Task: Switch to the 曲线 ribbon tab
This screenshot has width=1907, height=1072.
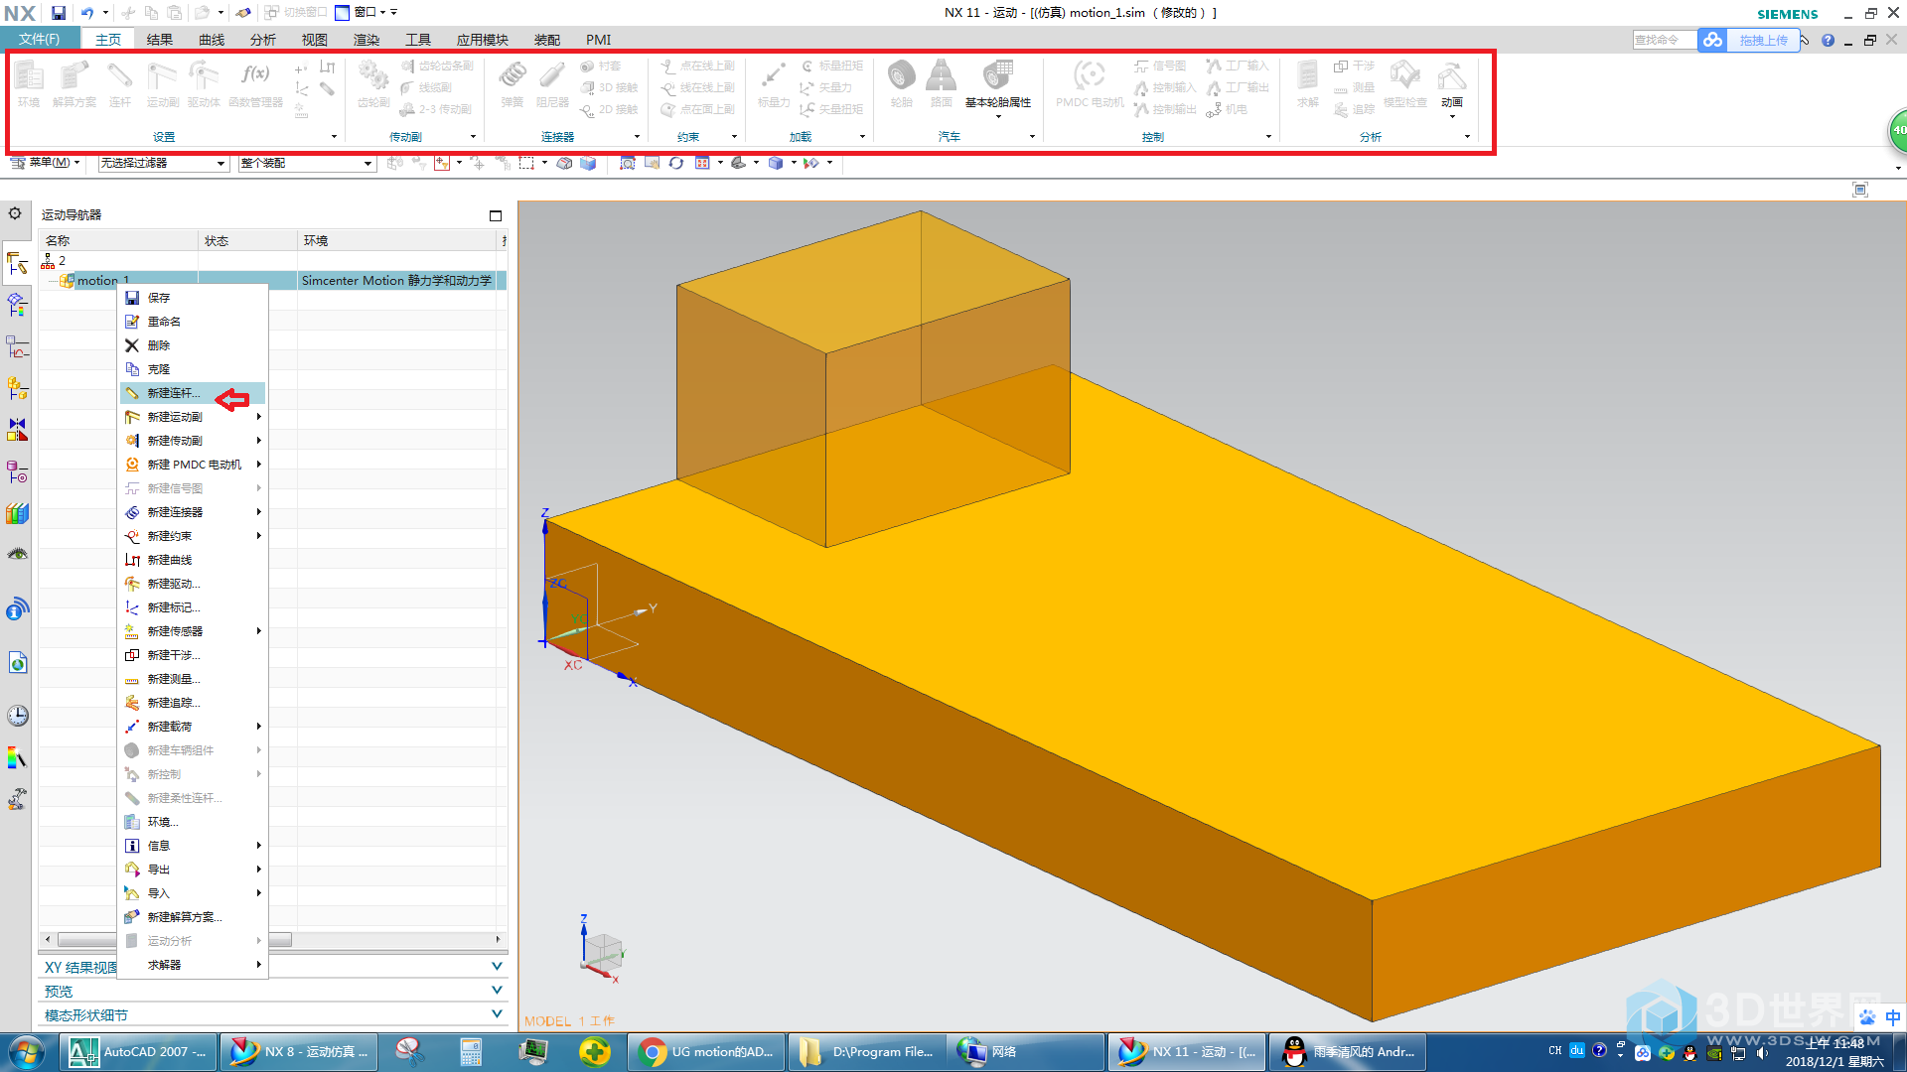Action: 211,40
